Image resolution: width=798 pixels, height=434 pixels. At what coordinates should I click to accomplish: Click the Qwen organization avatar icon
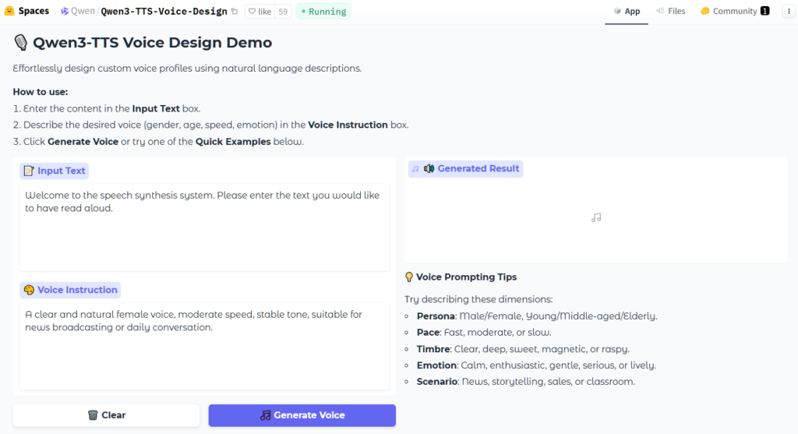click(65, 12)
